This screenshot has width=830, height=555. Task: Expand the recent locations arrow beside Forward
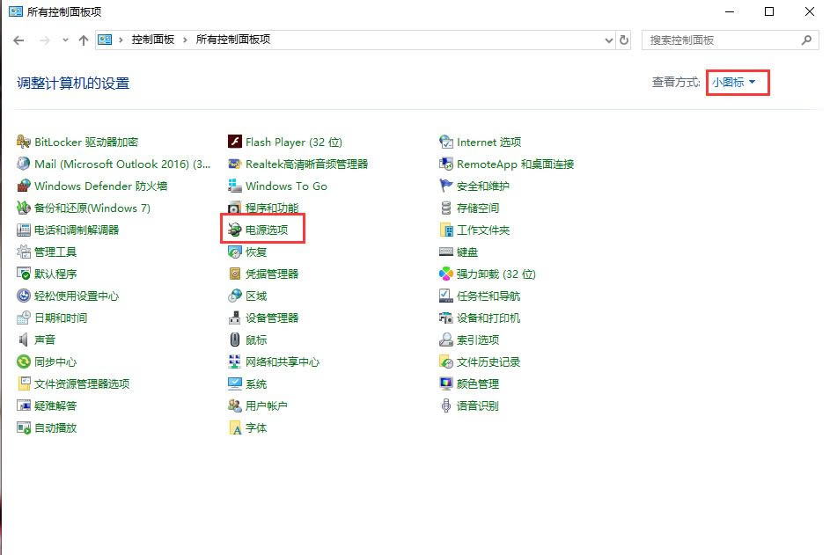click(65, 40)
